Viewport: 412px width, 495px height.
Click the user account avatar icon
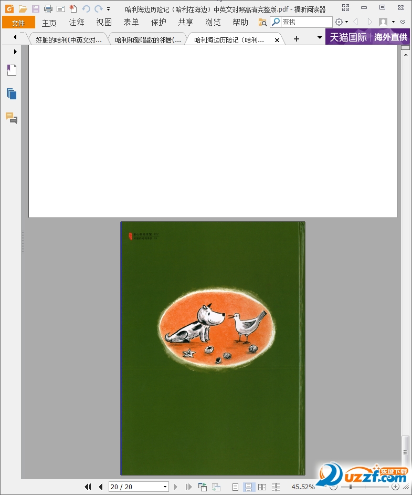[x=383, y=22]
